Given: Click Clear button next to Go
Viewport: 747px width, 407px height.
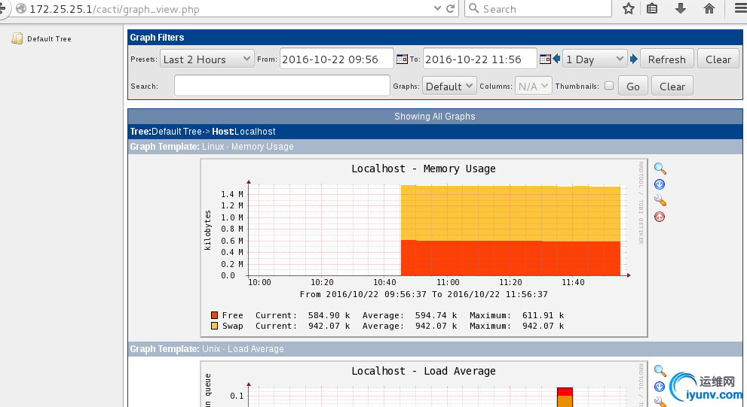Looking at the screenshot, I should pyautogui.click(x=672, y=86).
